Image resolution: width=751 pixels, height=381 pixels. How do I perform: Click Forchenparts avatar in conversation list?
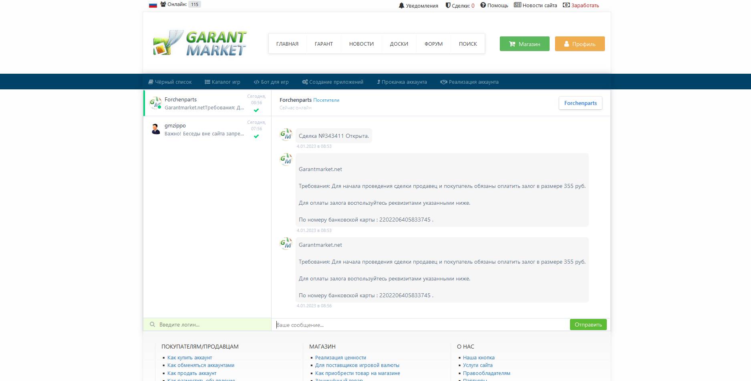155,103
